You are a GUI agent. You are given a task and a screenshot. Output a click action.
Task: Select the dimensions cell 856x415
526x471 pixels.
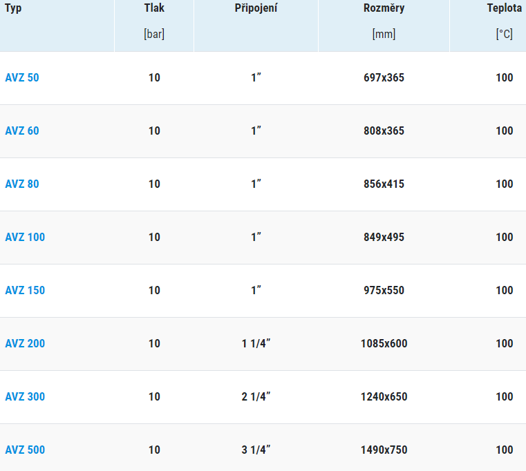coord(384,184)
